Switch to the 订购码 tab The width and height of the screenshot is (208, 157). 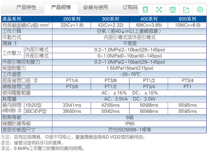(130, 7)
